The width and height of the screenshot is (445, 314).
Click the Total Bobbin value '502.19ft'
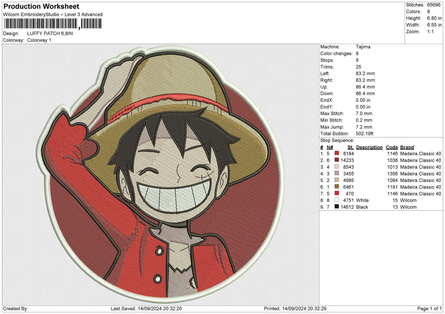(365, 133)
